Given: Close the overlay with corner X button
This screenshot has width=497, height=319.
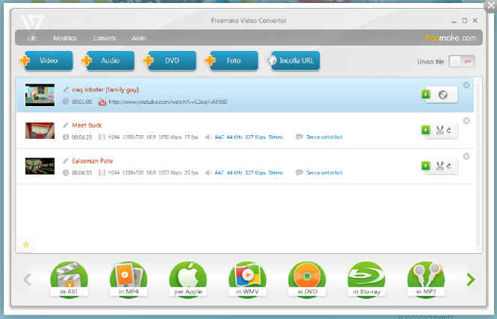Looking at the screenshot, I should (491, 6).
